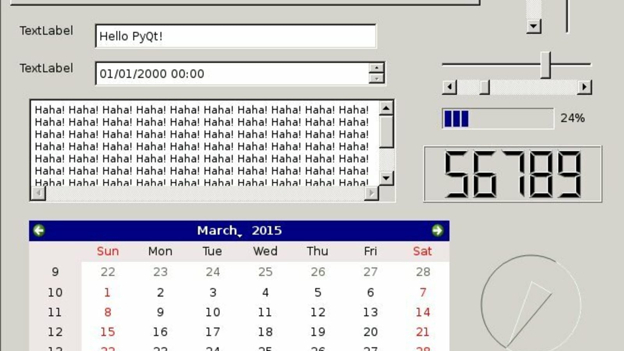Decrease datetime with down spin arrow

tap(376, 78)
